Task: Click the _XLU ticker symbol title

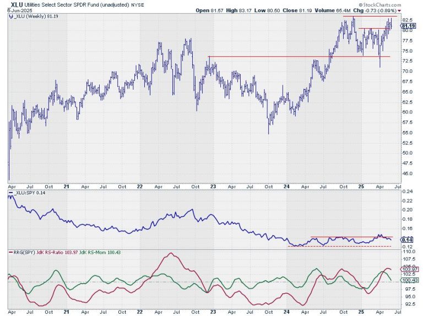Action: pyautogui.click(x=15, y=4)
